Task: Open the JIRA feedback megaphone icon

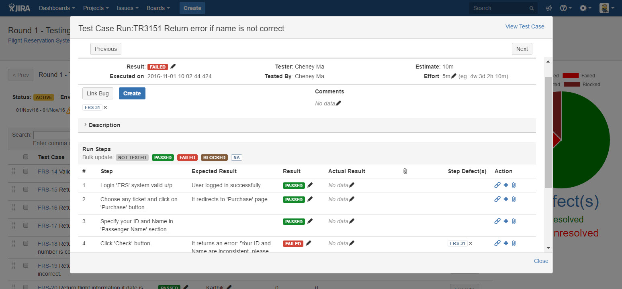Action: coord(549,8)
